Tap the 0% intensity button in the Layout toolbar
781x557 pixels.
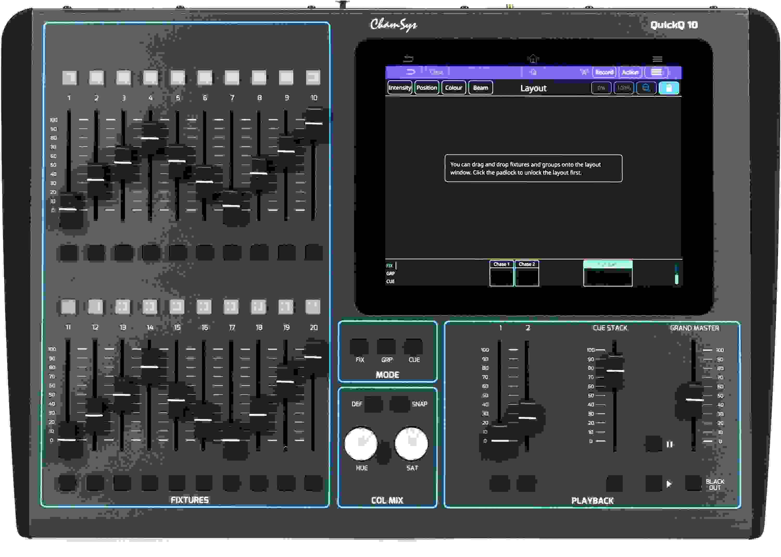point(601,88)
